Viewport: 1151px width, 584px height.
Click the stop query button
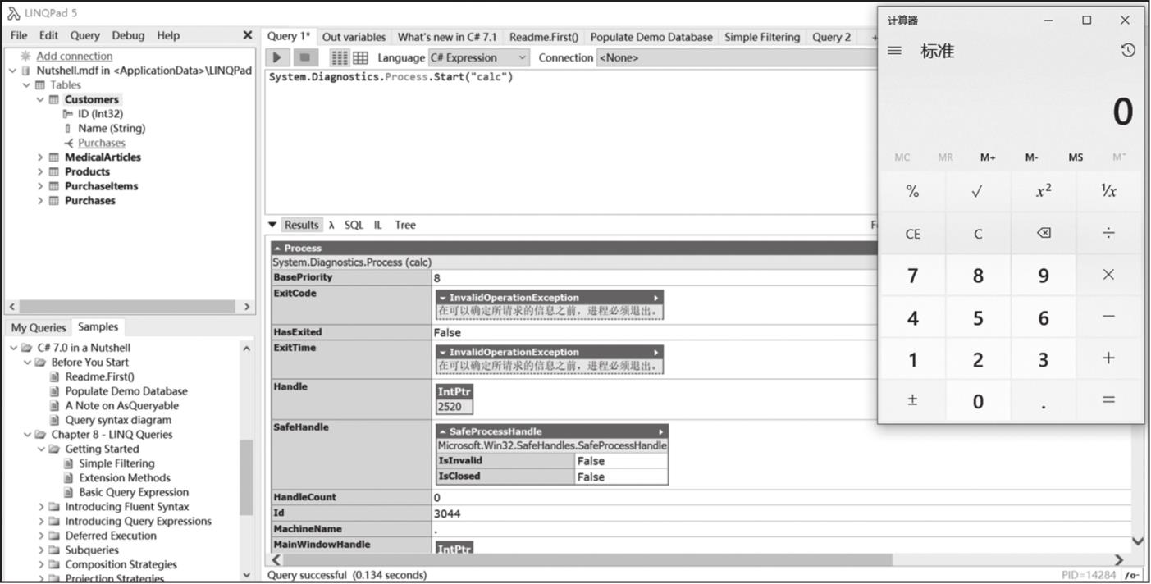304,57
